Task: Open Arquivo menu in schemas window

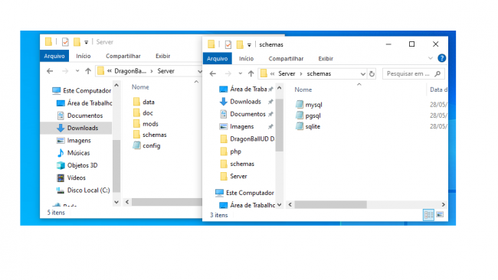Action: tap(218, 59)
